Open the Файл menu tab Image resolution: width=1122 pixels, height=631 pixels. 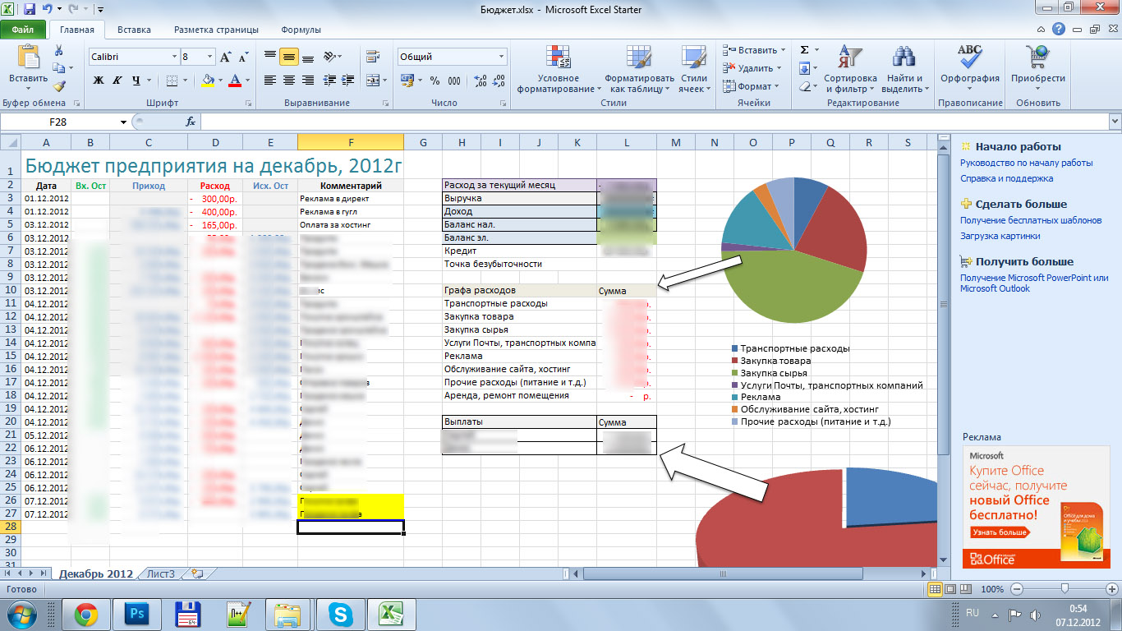click(x=22, y=30)
